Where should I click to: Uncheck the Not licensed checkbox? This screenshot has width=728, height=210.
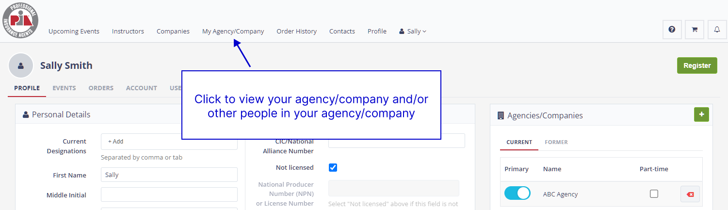(x=333, y=168)
